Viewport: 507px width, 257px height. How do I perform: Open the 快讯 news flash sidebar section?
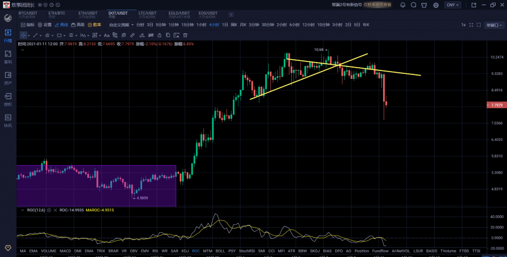click(8, 121)
